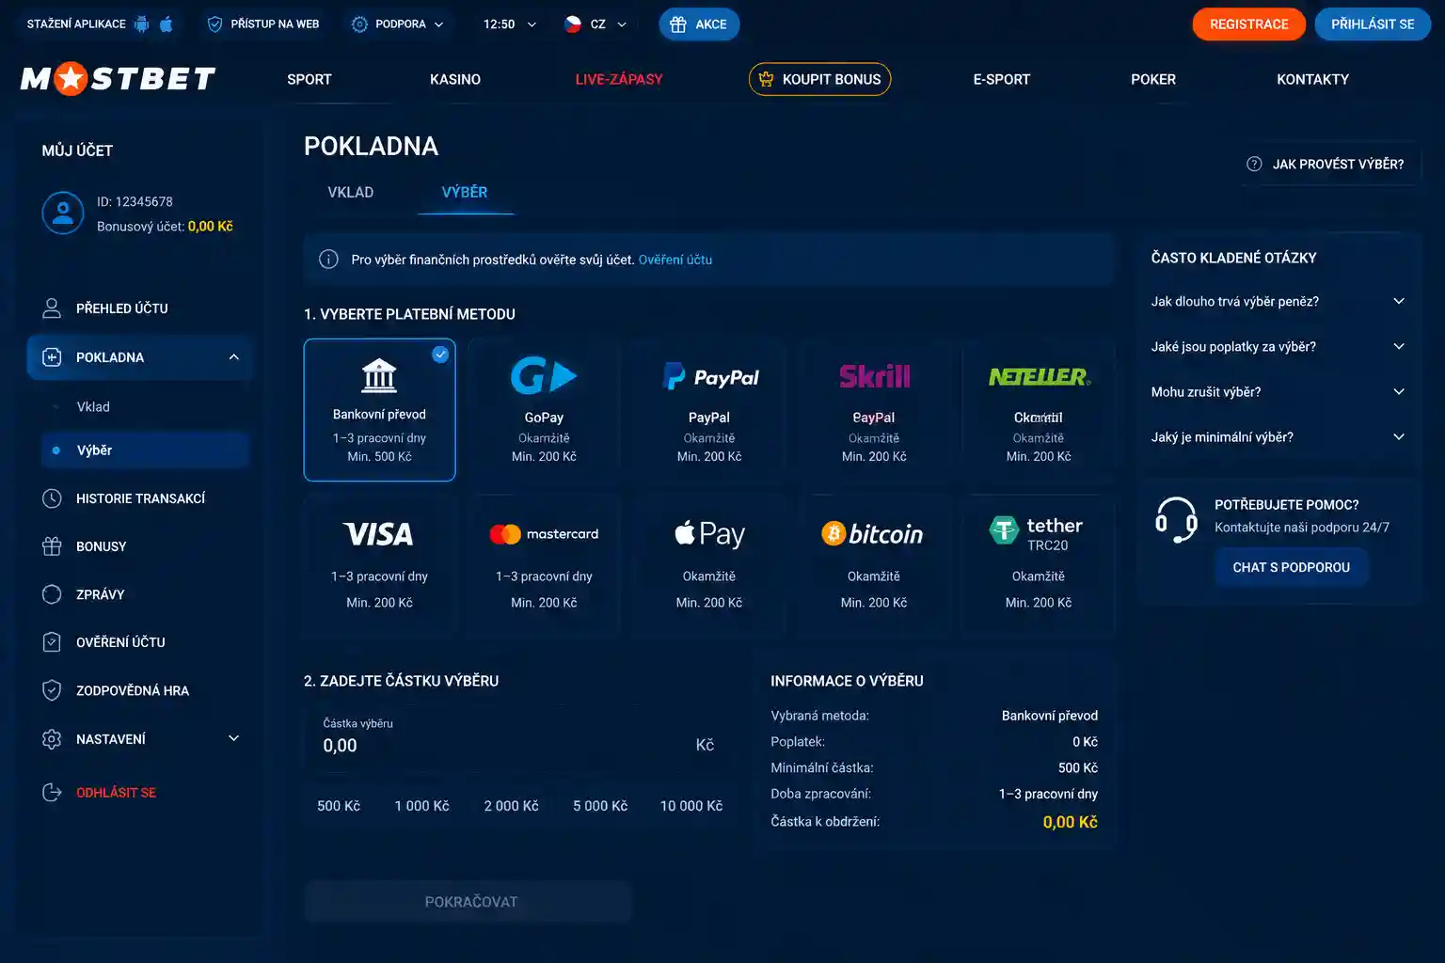
Task: Click the shield icon for web access
Action: point(214,24)
